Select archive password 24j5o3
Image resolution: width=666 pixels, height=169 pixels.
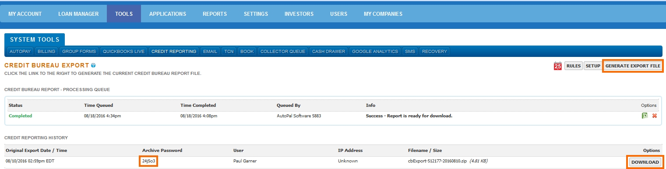tap(149, 162)
